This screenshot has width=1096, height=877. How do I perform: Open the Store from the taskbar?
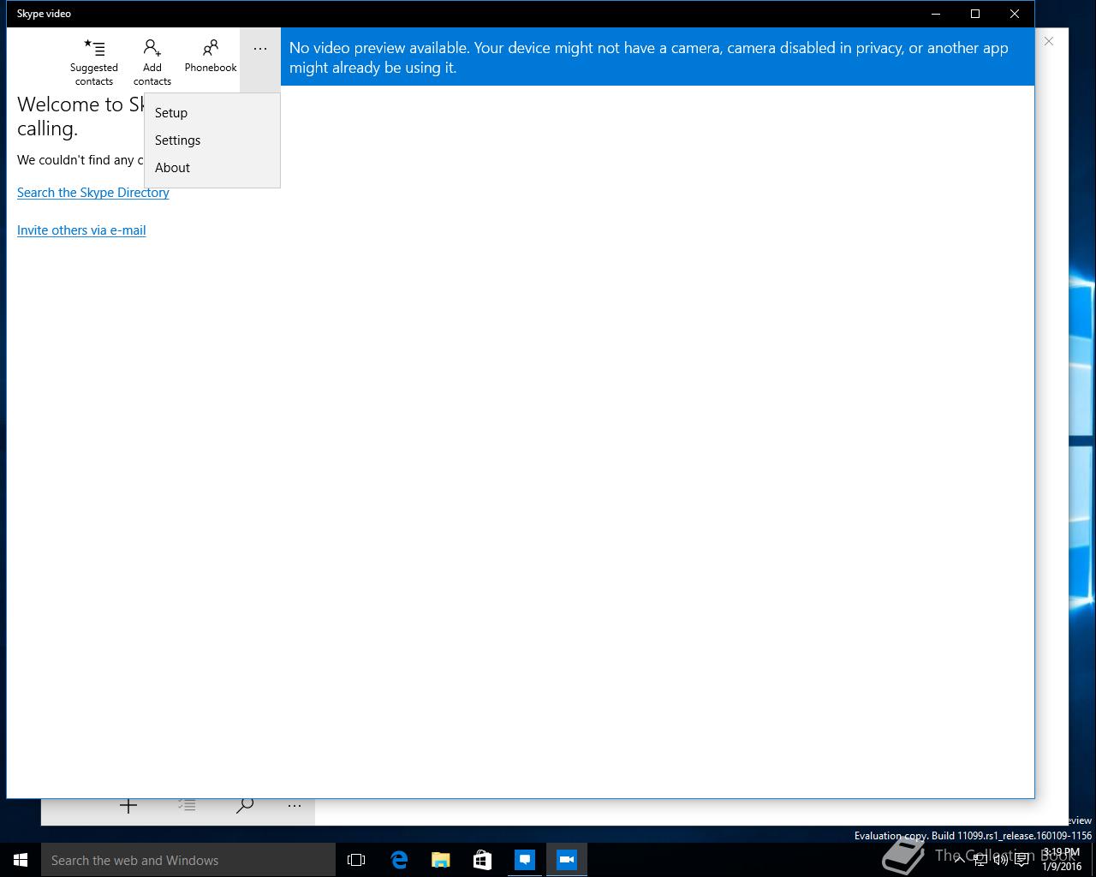pyautogui.click(x=483, y=860)
